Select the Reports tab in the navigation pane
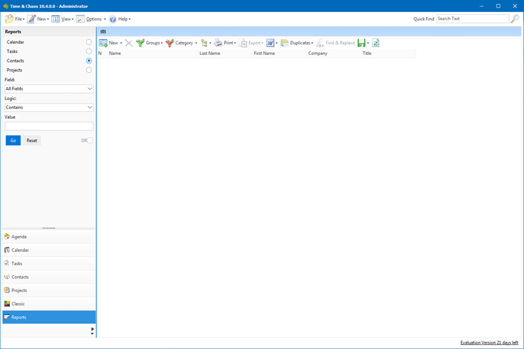524x349 pixels. pyautogui.click(x=48, y=317)
